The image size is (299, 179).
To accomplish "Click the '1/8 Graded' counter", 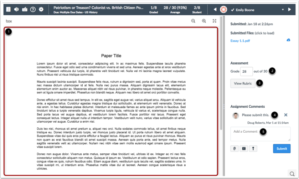I will [x=154, y=10].
